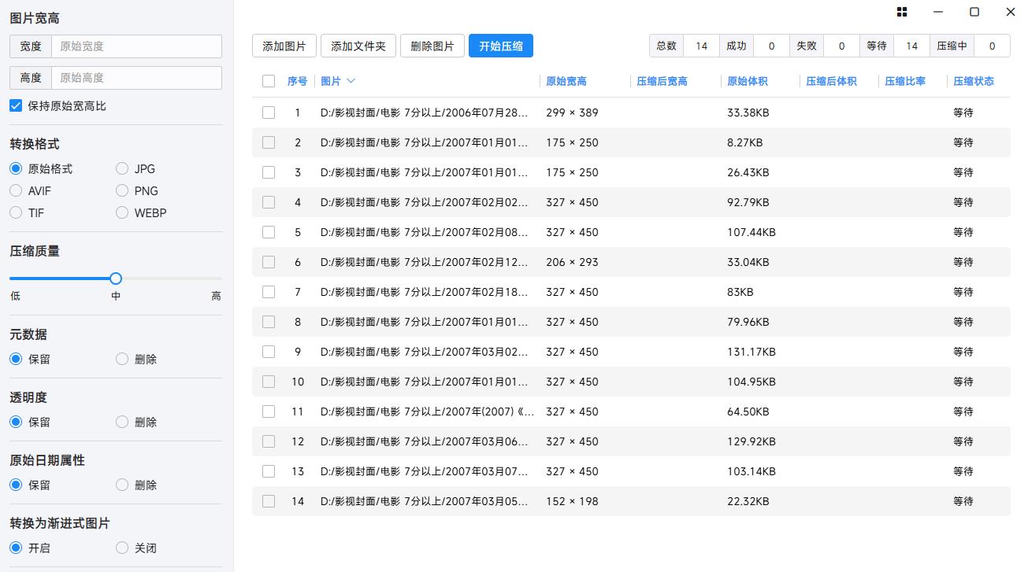Choose 删除 under 原始日期属性
1028x572 pixels.
coord(122,485)
